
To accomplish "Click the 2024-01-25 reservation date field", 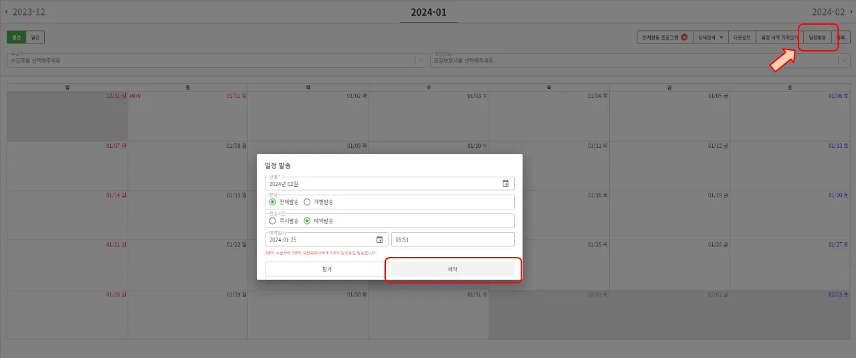I will coord(326,240).
